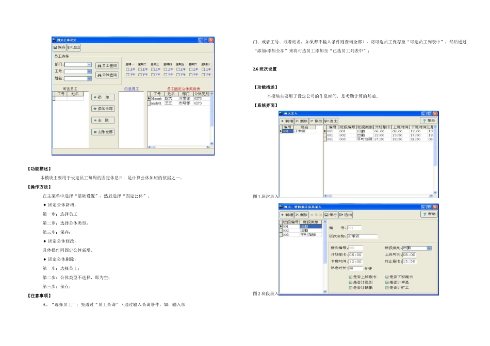Click 新增 in the 班次录入 toolbar
490x346 pixels.
coord(287,121)
